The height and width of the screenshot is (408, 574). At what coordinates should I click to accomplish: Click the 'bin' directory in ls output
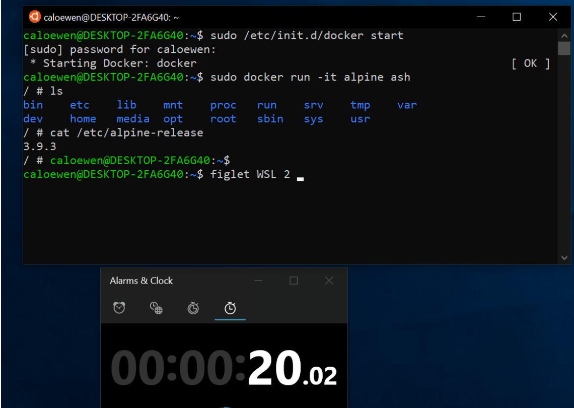[x=33, y=105]
